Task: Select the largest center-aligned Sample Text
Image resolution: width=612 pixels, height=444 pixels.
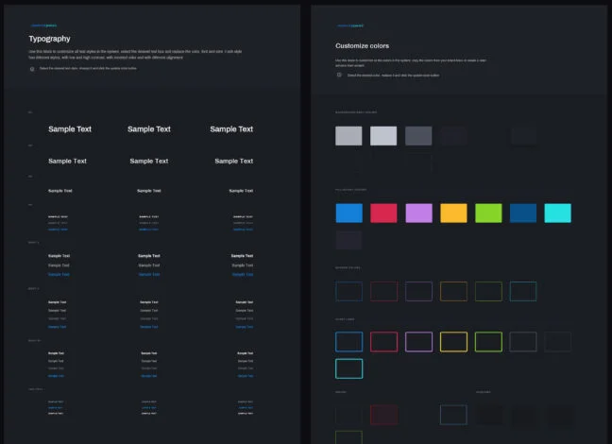Action: point(149,128)
